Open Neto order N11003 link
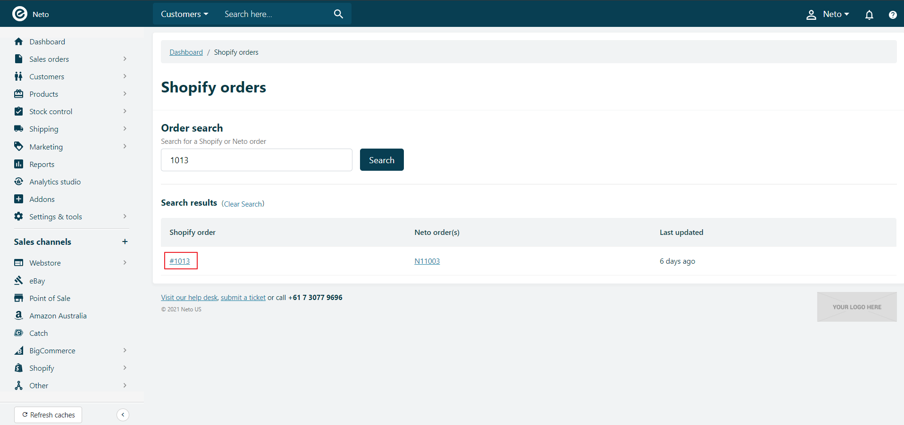904x425 pixels. [x=427, y=261]
